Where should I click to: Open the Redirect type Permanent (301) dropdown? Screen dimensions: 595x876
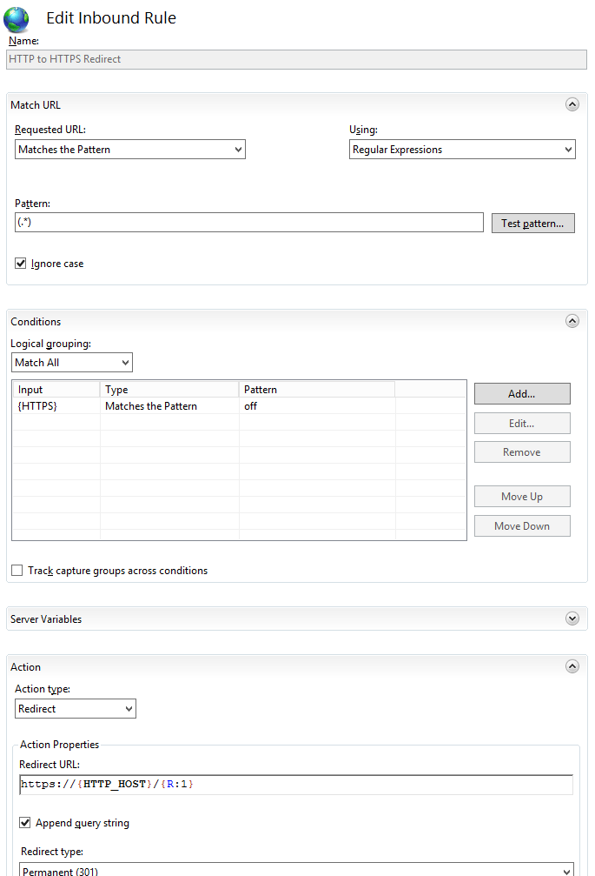point(296,870)
